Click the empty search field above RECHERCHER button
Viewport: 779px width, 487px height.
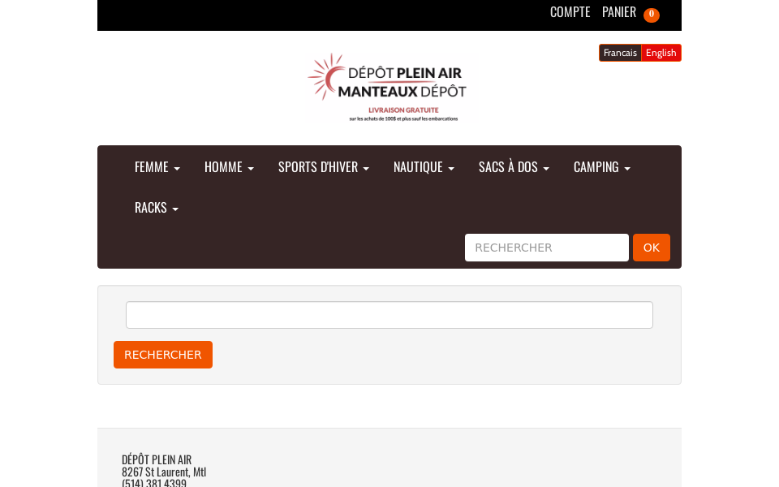tap(389, 315)
